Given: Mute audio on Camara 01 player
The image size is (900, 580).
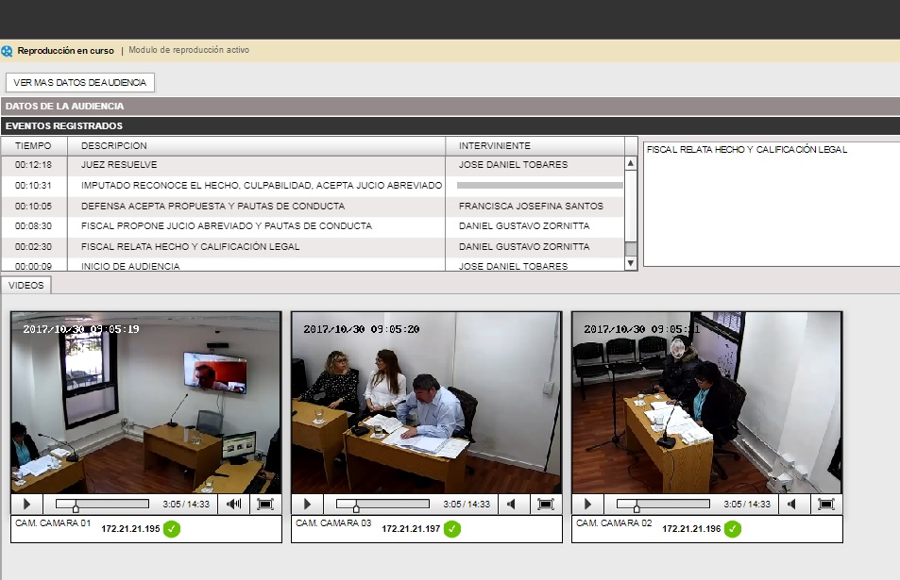Looking at the screenshot, I should 234,505.
